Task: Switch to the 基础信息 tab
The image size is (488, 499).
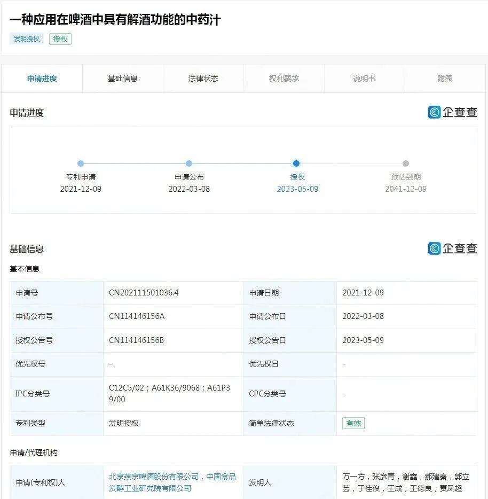Action: [x=122, y=78]
